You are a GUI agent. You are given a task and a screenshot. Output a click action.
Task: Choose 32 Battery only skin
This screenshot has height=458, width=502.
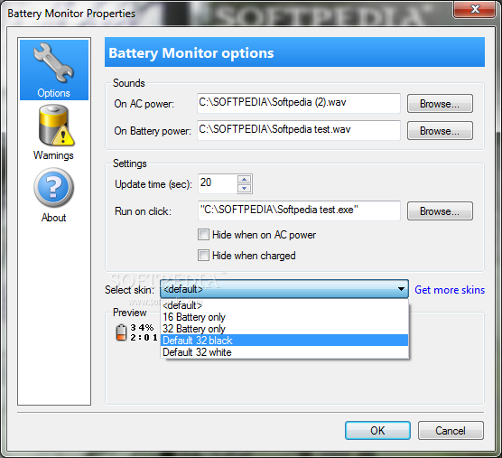coord(284,329)
